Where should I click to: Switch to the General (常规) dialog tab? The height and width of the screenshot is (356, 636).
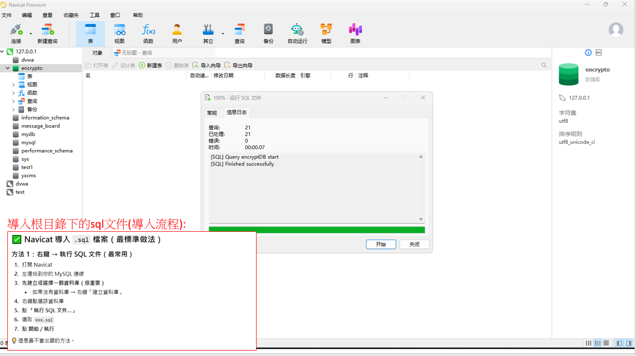click(212, 113)
